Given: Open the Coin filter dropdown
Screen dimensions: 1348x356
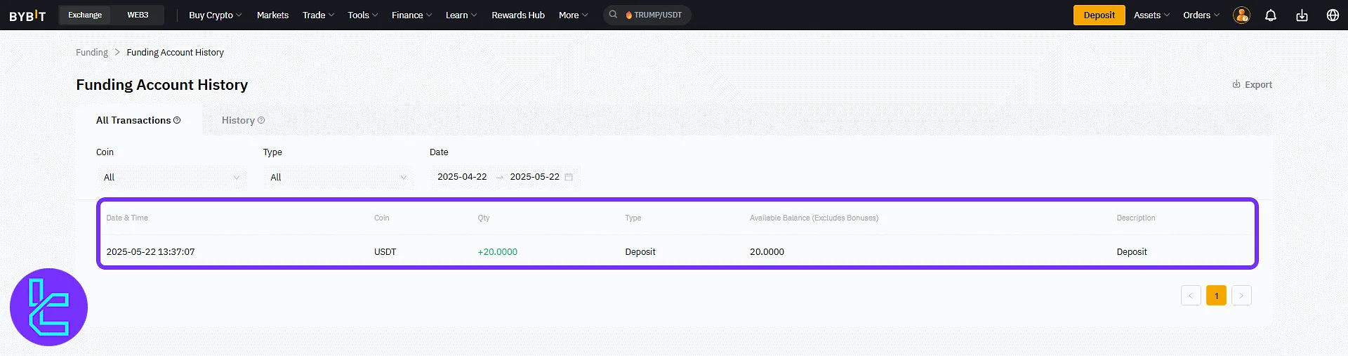Looking at the screenshot, I should coord(171,177).
